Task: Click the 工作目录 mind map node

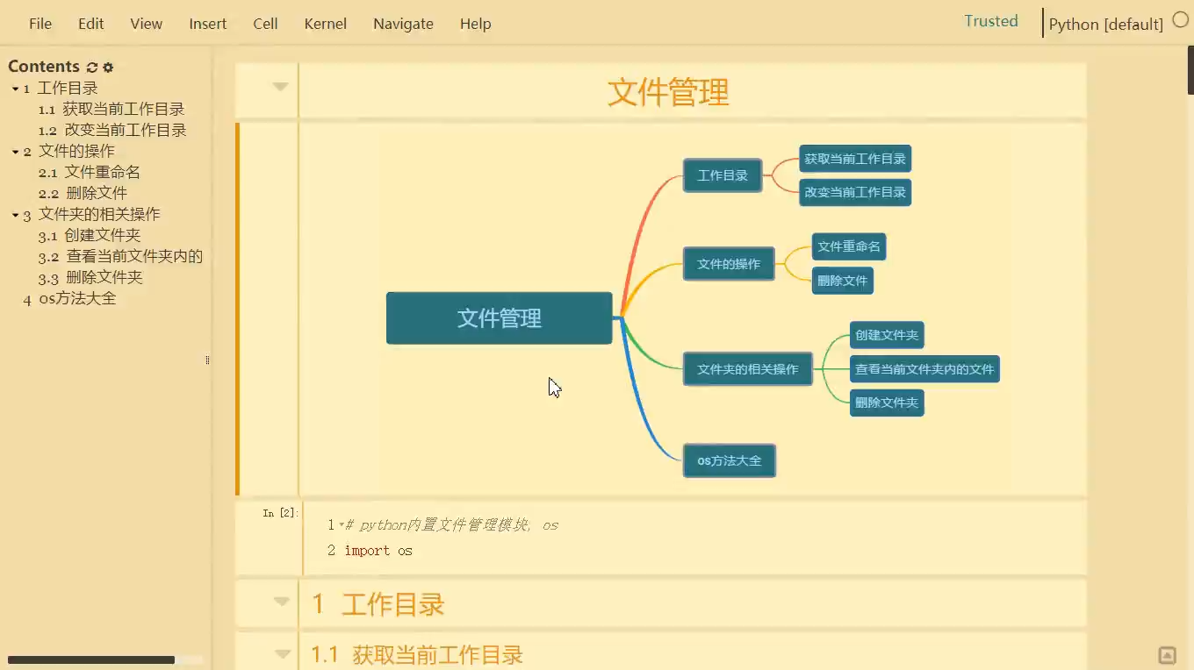Action: pos(723,175)
